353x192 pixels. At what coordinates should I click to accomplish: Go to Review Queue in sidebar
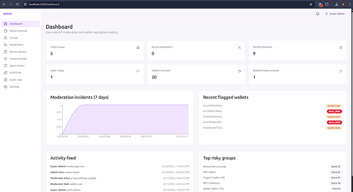[18, 52]
